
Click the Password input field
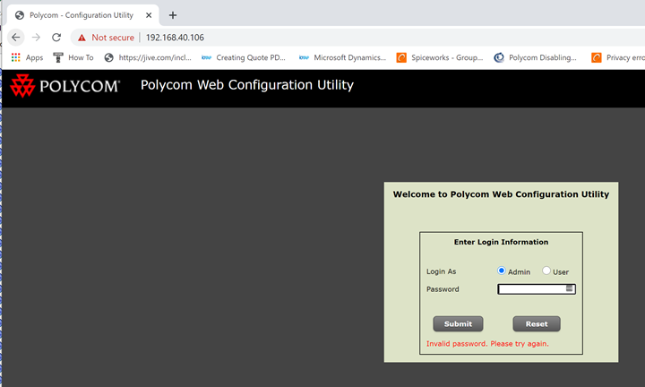pyautogui.click(x=537, y=289)
